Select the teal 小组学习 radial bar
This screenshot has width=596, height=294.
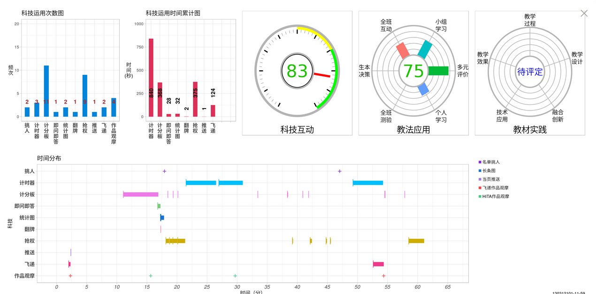425,49
